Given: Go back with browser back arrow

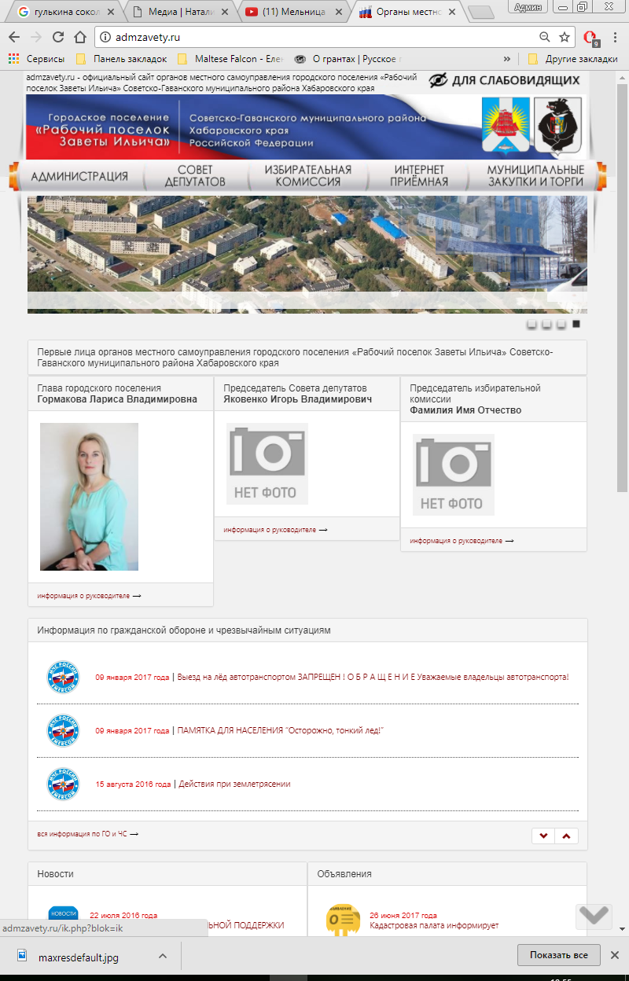Looking at the screenshot, I should coord(15,37).
